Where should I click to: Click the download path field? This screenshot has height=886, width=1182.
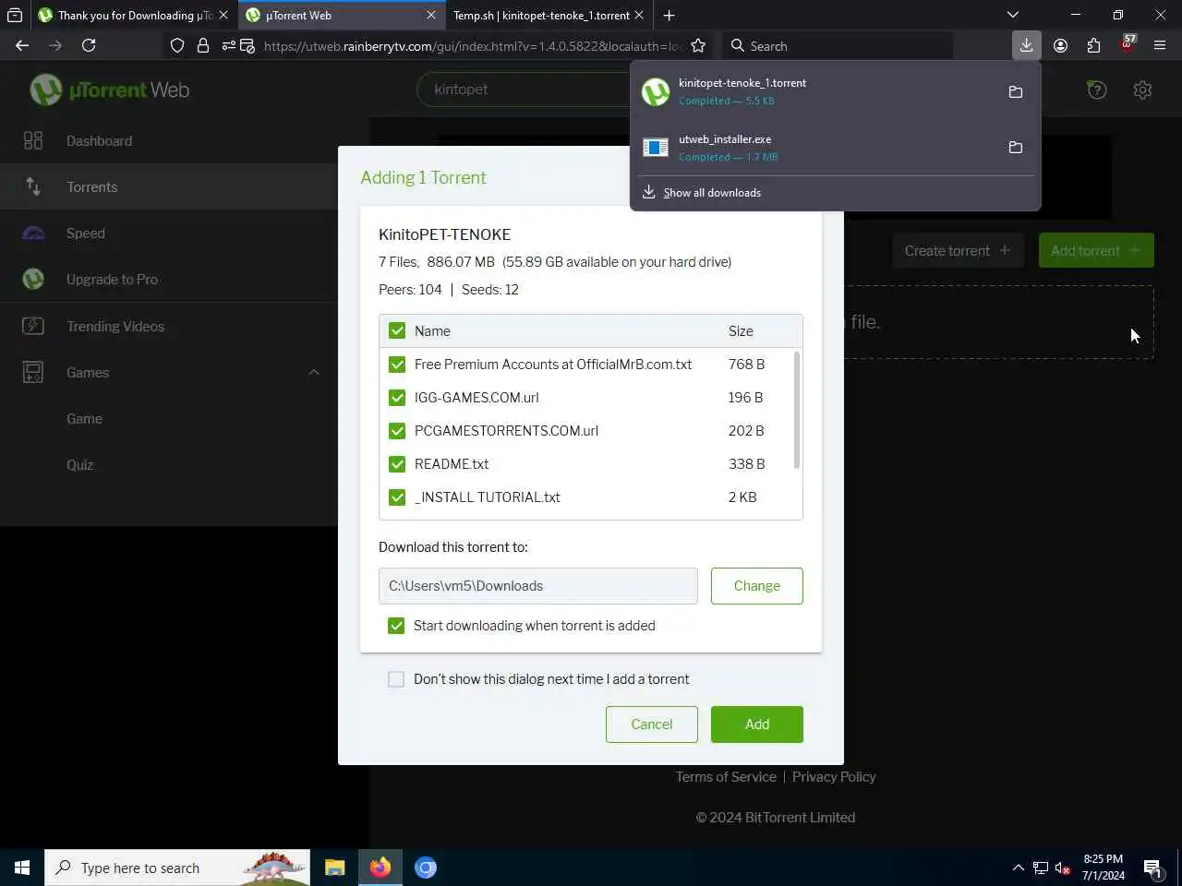coord(537,585)
